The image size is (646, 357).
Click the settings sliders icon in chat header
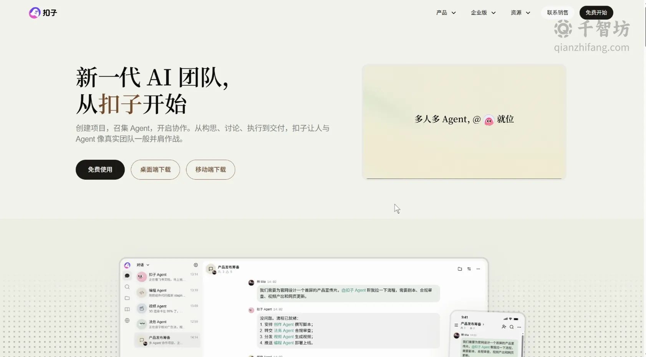click(469, 269)
